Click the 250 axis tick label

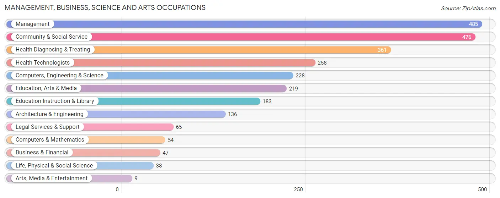pos(298,189)
